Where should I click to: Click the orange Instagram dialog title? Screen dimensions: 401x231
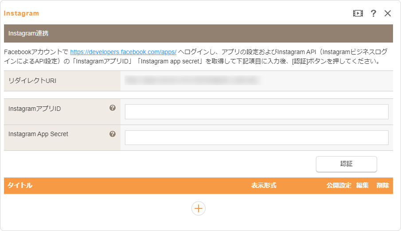(21, 13)
